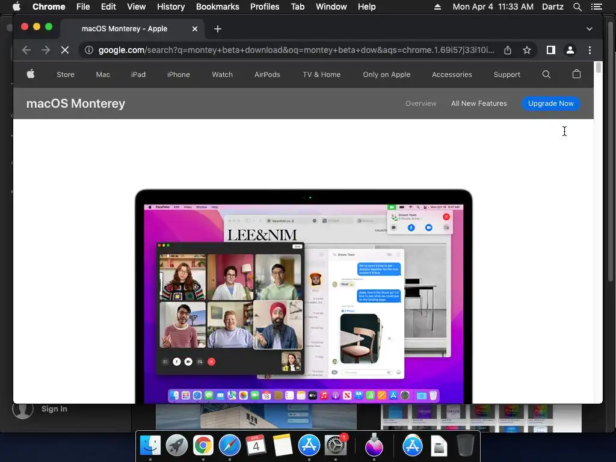The height and width of the screenshot is (462, 616).
Task: Open the Watch section
Action: pyautogui.click(x=223, y=74)
